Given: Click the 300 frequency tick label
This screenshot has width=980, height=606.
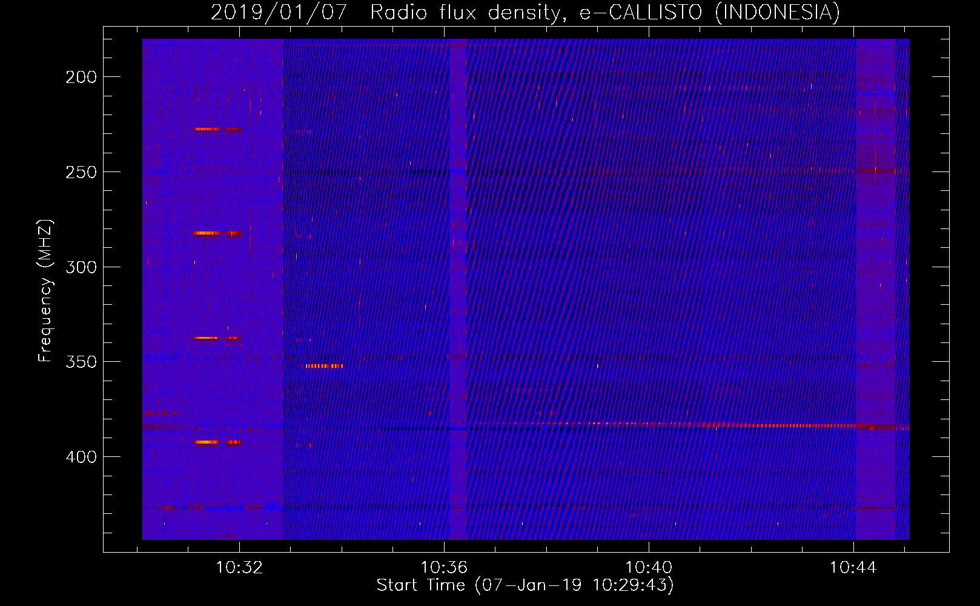Looking at the screenshot, I should (x=81, y=267).
